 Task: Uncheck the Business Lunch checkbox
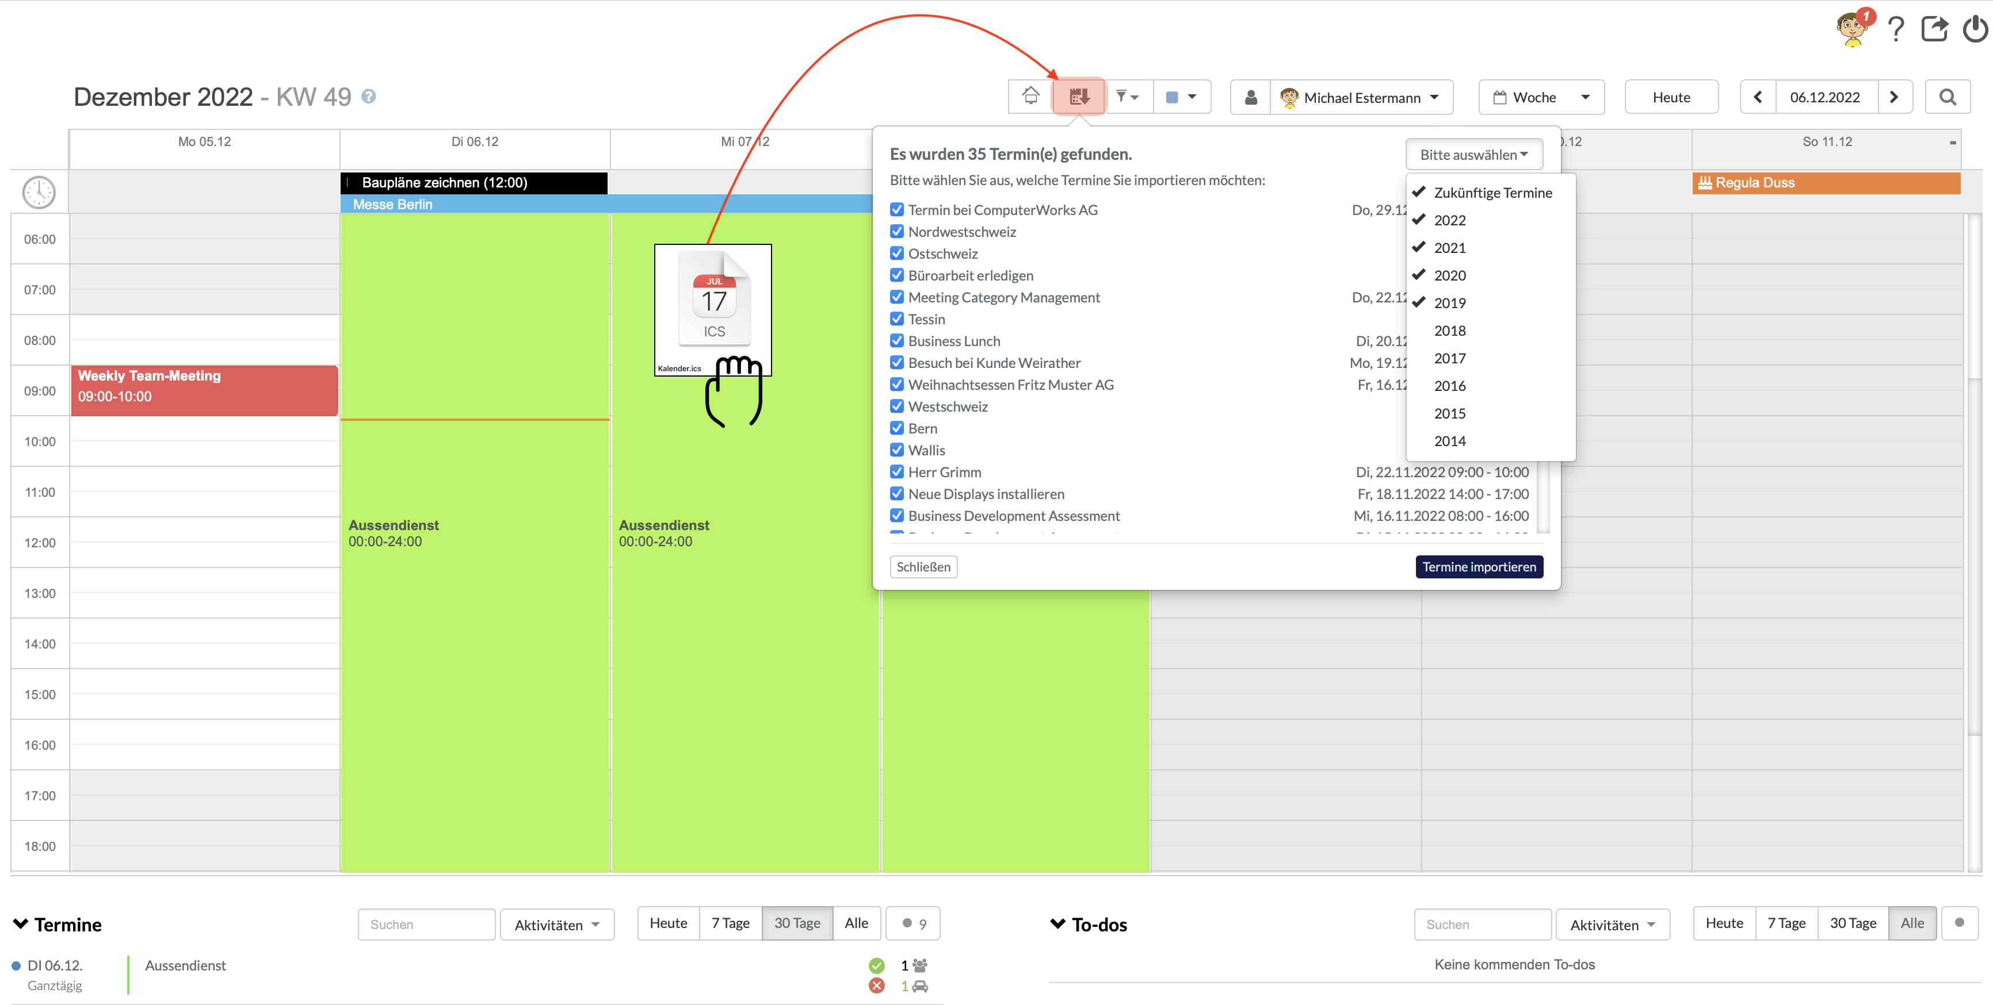[x=897, y=340]
